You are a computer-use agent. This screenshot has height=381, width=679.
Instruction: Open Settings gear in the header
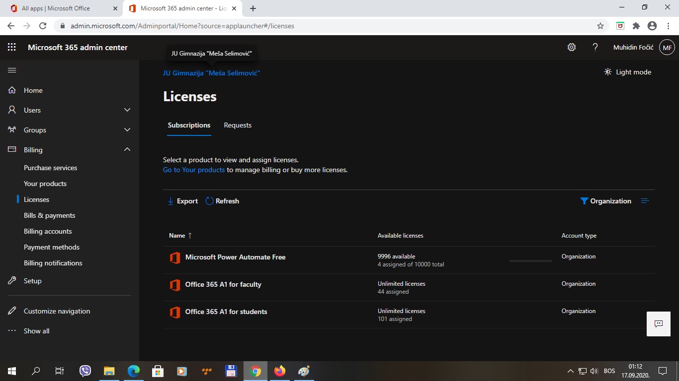tap(572, 47)
